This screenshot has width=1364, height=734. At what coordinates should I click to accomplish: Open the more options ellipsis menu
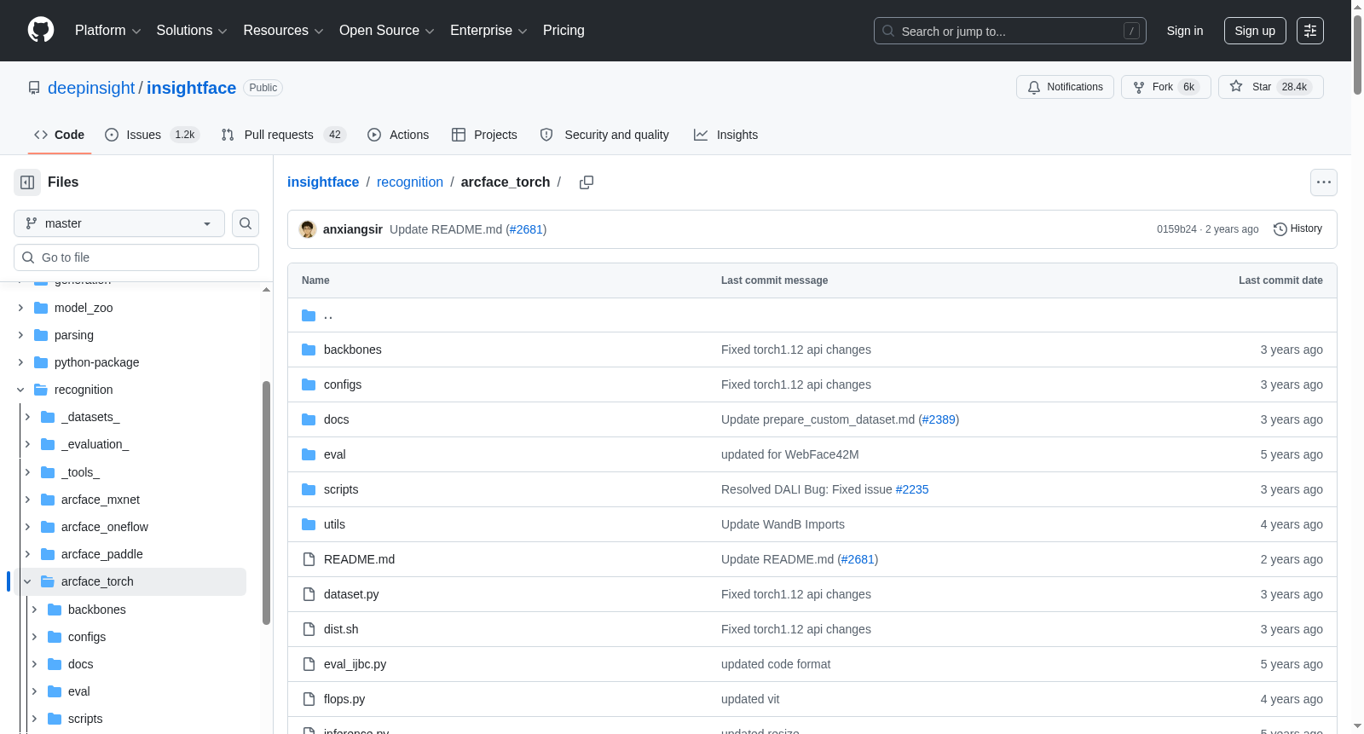pyautogui.click(x=1324, y=182)
